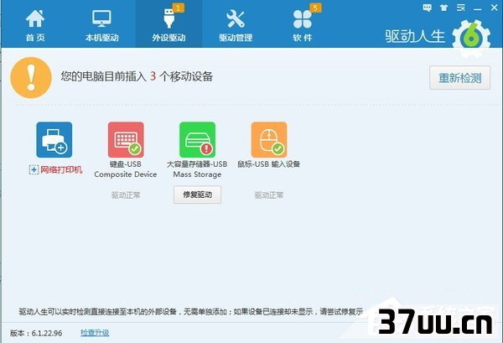Click the badge 1 on 外设驱动
503x343 pixels.
(x=179, y=8)
